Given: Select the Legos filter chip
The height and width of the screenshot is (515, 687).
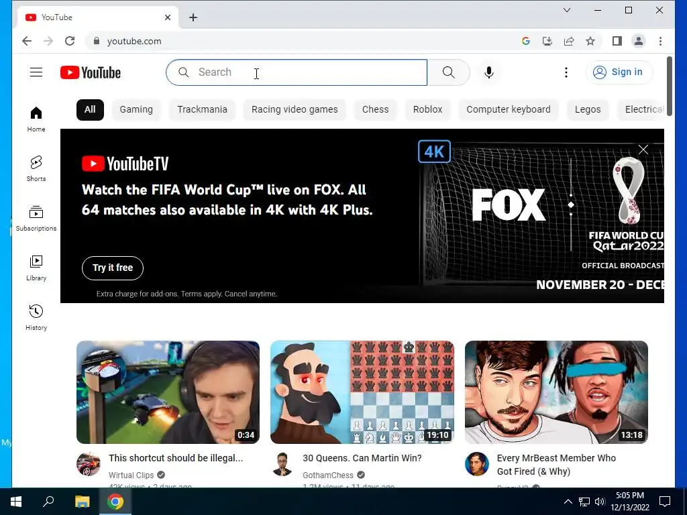Looking at the screenshot, I should click(x=588, y=109).
